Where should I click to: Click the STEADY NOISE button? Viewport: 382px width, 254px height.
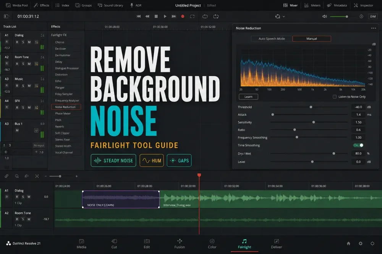click(113, 160)
